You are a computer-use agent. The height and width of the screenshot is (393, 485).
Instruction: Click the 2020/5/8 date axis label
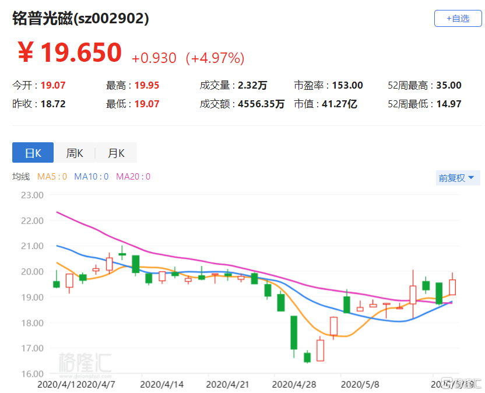(x=360, y=385)
